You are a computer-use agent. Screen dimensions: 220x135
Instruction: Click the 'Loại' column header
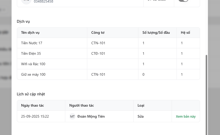[x=141, y=105]
